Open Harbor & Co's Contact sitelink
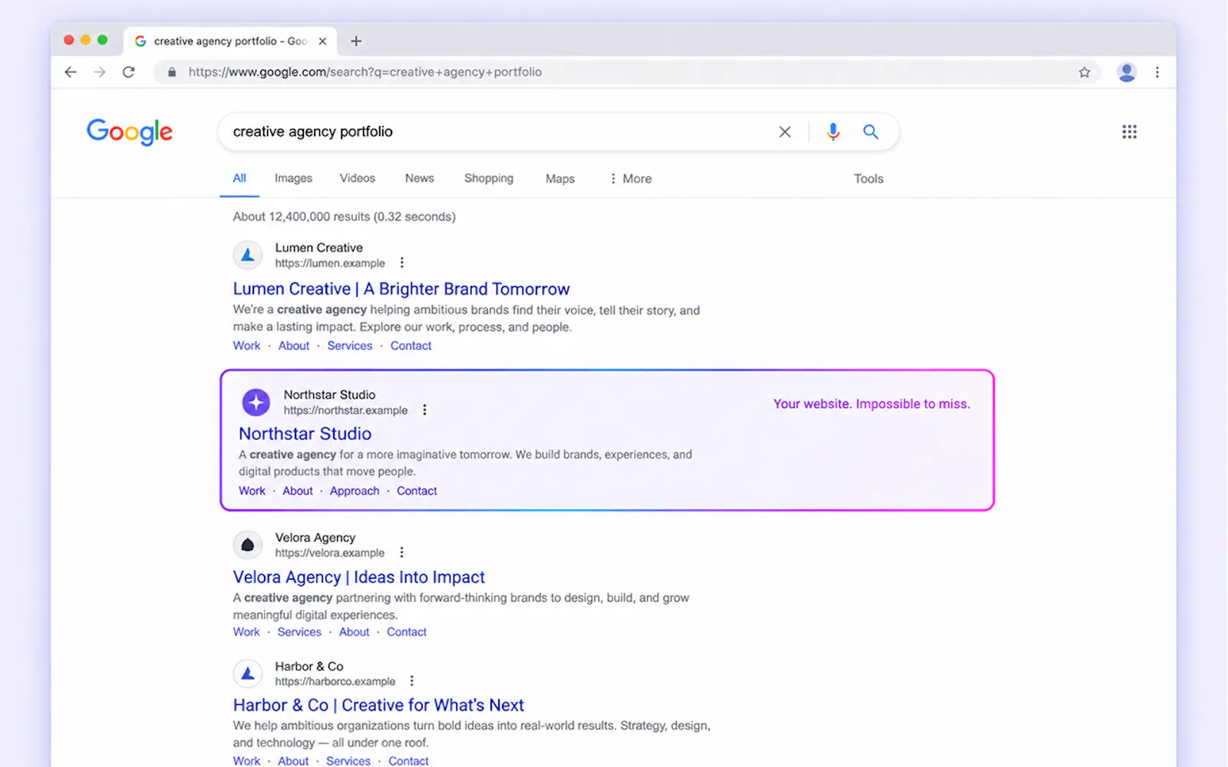1228x767 pixels. [408, 761]
